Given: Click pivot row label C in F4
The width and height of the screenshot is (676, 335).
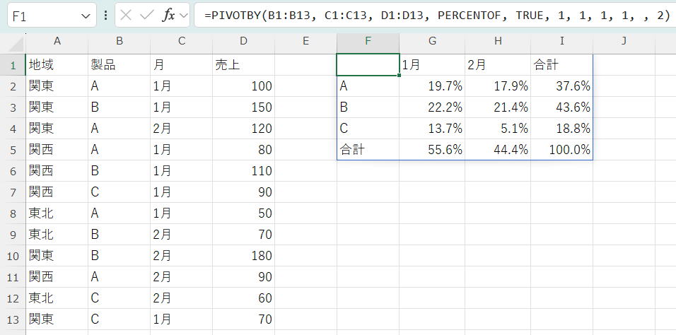Looking at the screenshot, I should click(368, 129).
